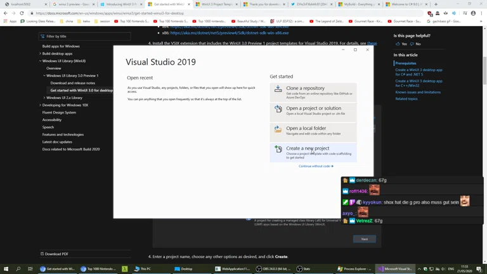Image resolution: width=487 pixels, height=274 pixels.
Task: Click the Open a project or solution icon
Action: pos(278,109)
